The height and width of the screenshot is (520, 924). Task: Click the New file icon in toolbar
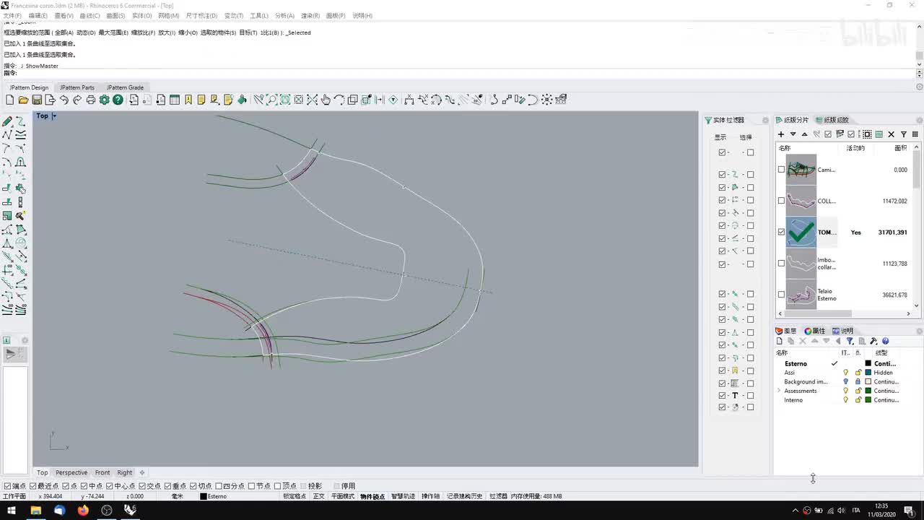(10, 100)
